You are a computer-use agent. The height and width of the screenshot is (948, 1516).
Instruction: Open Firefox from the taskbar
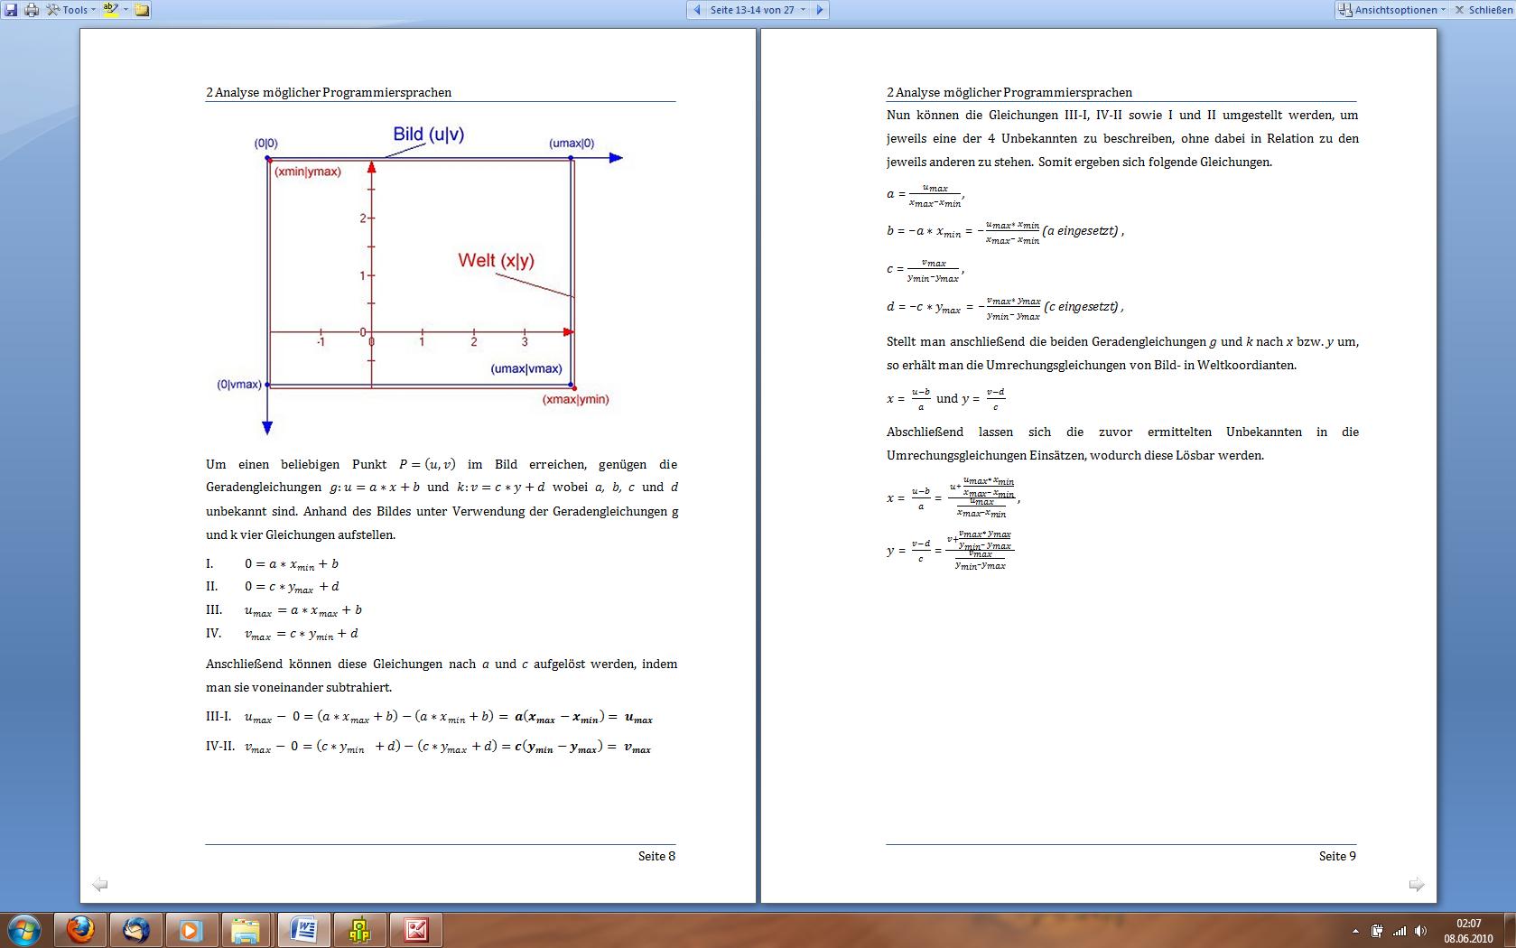coord(81,929)
